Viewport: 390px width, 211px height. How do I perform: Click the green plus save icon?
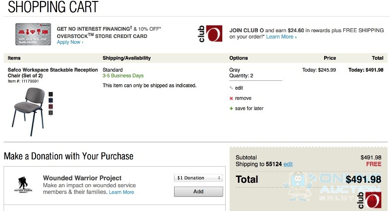[x=231, y=108]
